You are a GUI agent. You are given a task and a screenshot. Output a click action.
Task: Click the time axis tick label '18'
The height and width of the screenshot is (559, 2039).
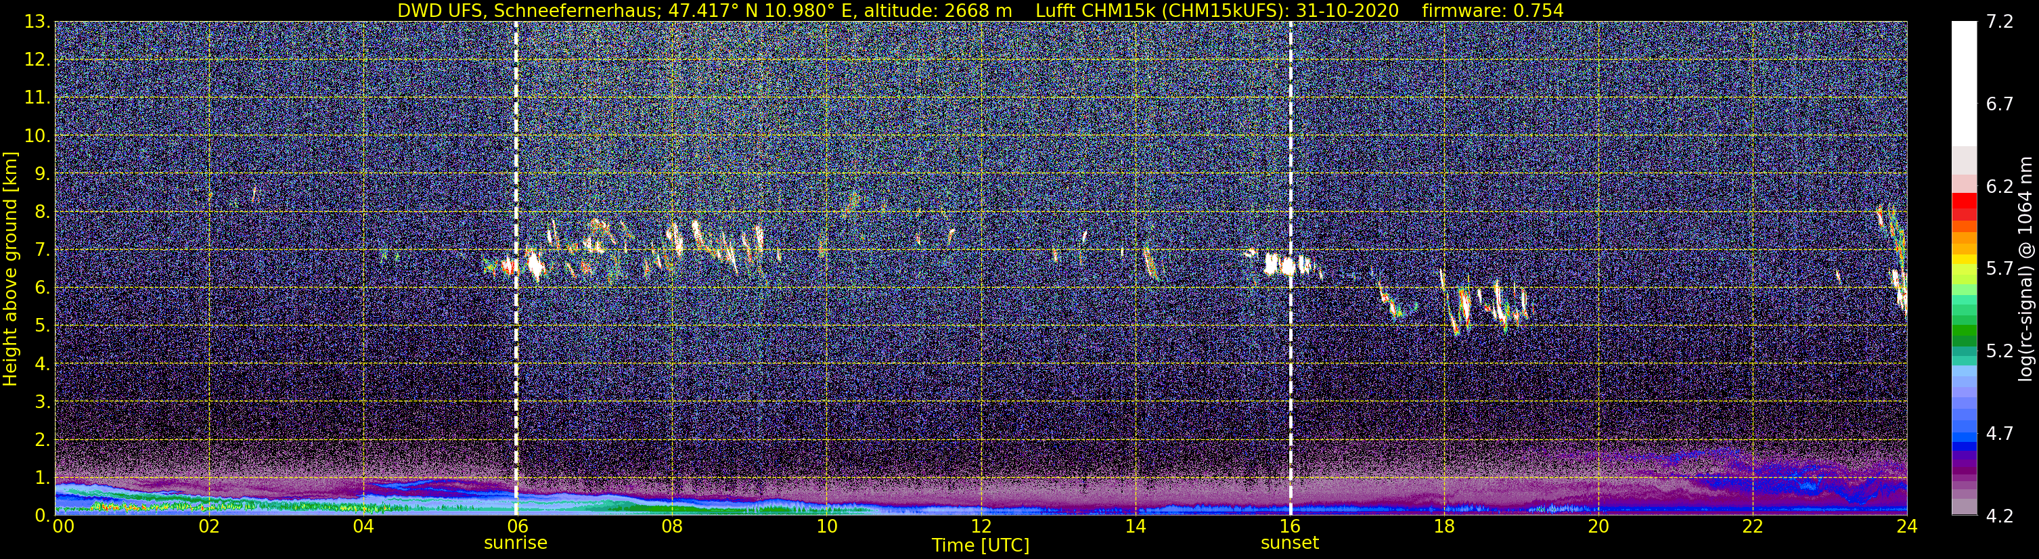(x=1443, y=527)
